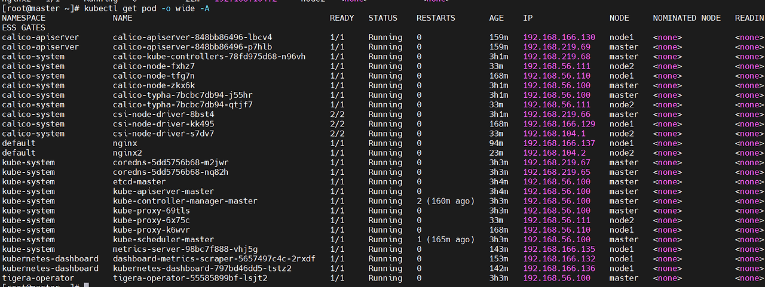Select calico-typha-7bcbc7db94-qtjf7 pod name
765x287 pixels.
coord(183,104)
